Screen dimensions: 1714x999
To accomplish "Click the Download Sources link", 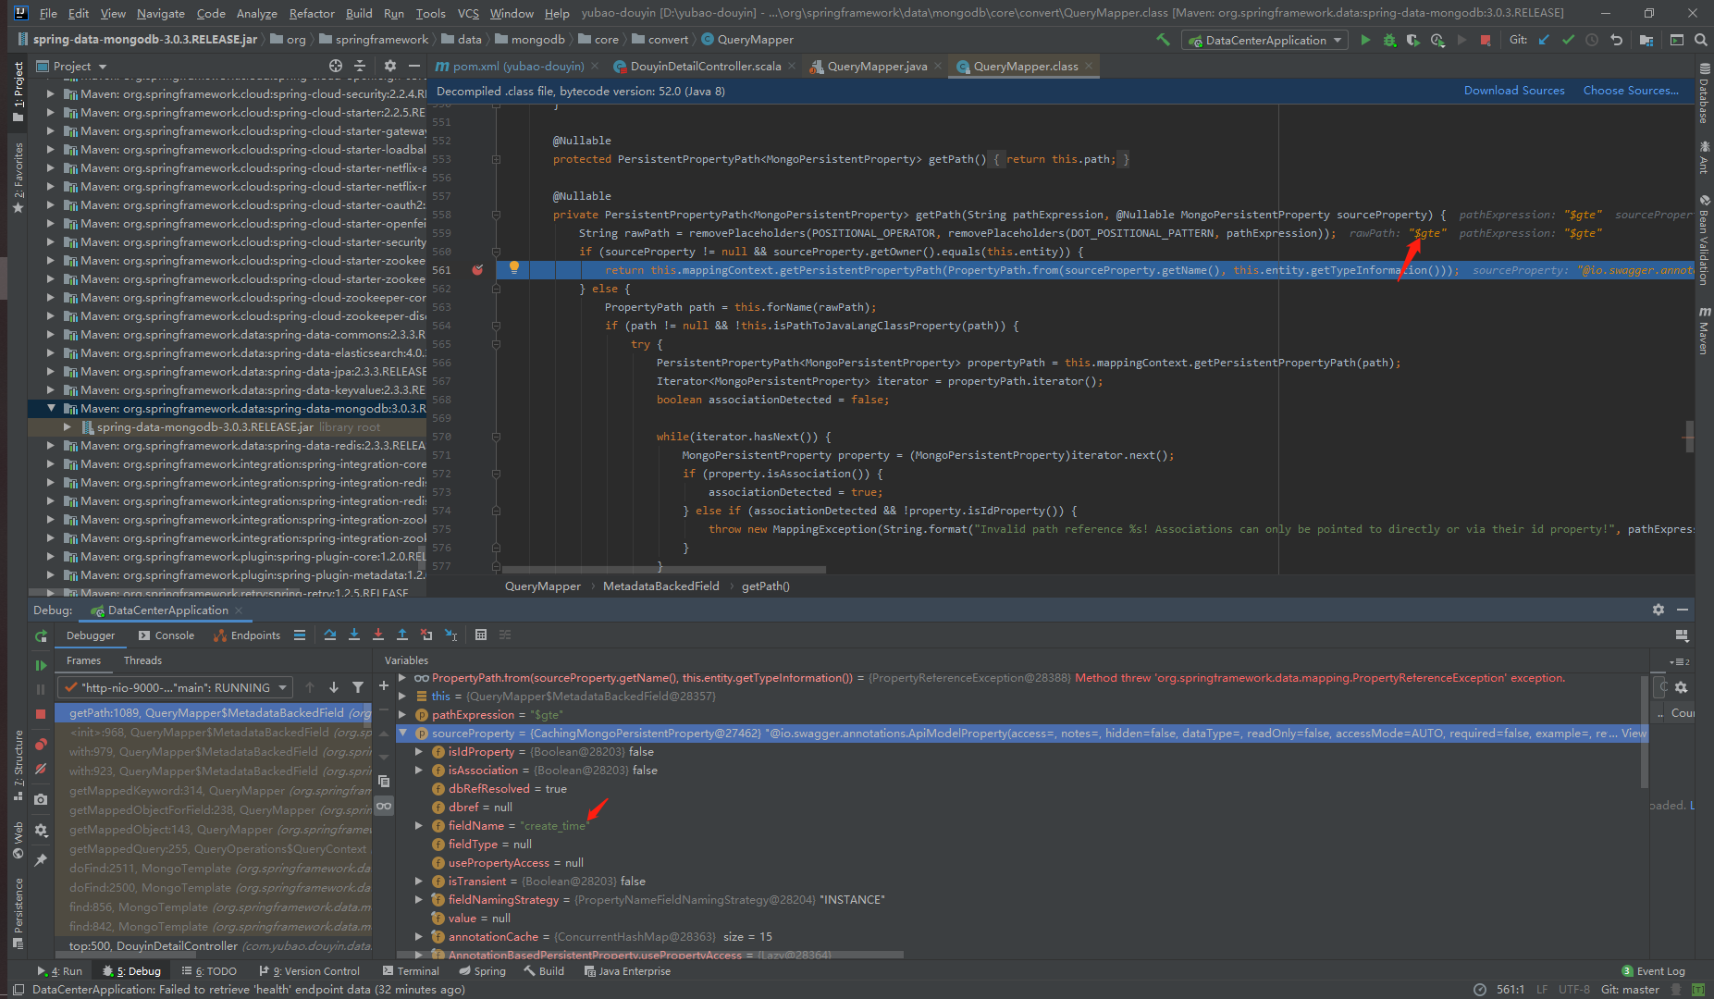I will coord(1514,91).
